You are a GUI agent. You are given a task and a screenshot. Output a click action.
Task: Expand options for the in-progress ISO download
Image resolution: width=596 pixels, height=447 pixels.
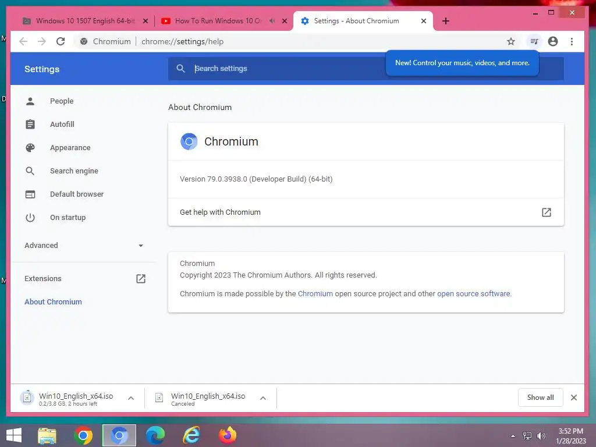point(131,398)
